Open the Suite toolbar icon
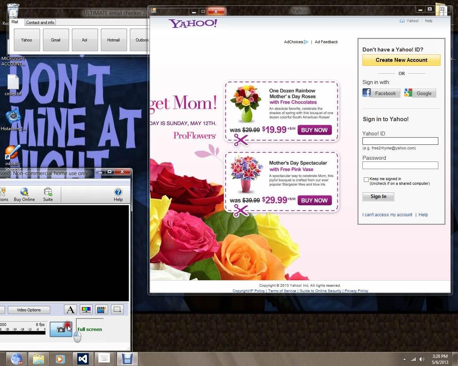The height and width of the screenshot is (366, 458). click(x=48, y=195)
